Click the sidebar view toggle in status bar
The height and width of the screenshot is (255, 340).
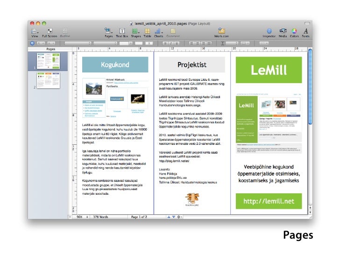pyautogui.click(x=70, y=217)
